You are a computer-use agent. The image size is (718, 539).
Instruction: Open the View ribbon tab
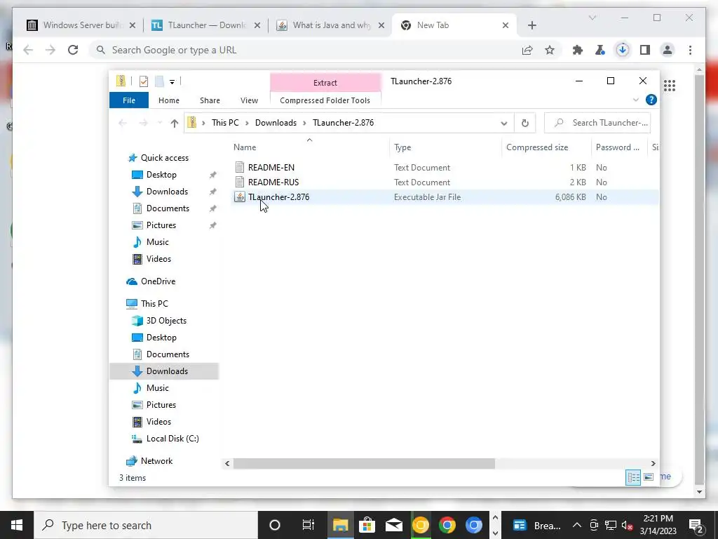pos(249,100)
